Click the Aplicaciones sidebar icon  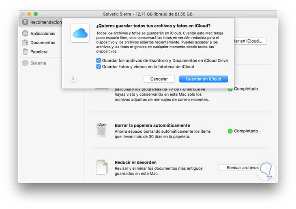[25, 33]
